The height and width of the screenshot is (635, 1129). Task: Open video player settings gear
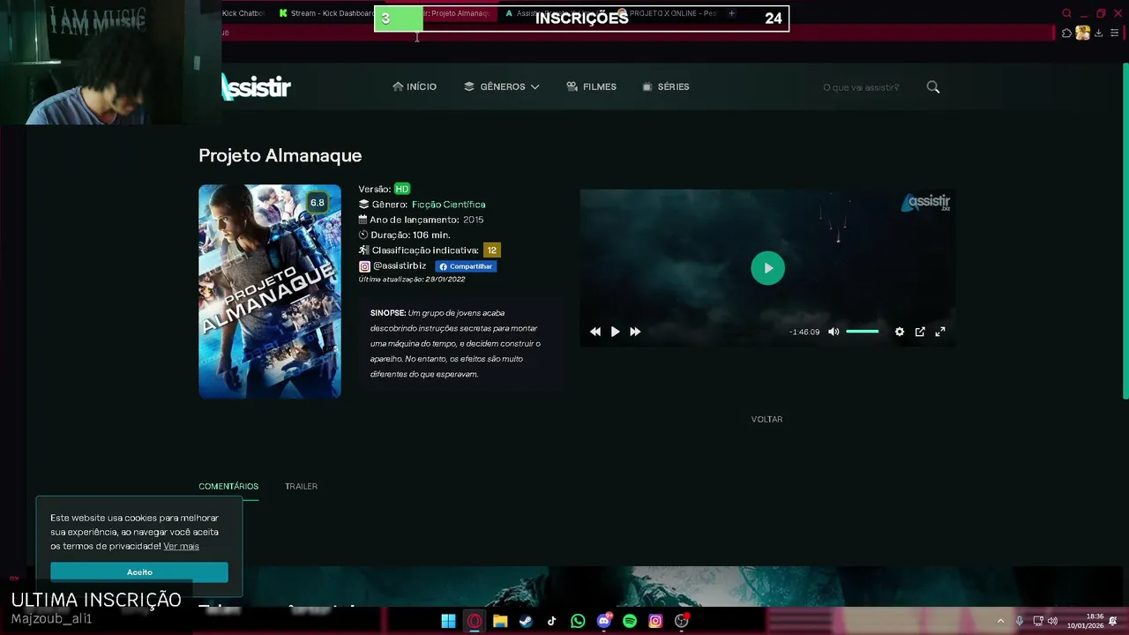pyautogui.click(x=900, y=332)
